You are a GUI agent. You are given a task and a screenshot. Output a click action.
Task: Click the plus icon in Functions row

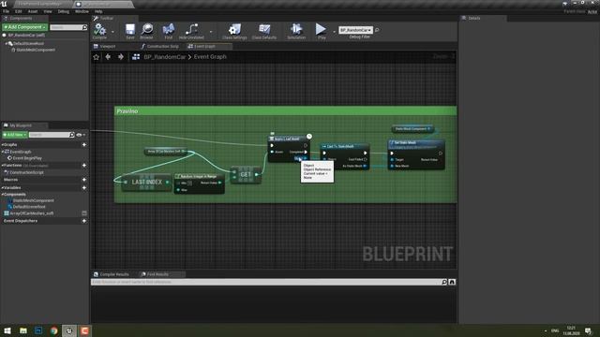(84, 166)
